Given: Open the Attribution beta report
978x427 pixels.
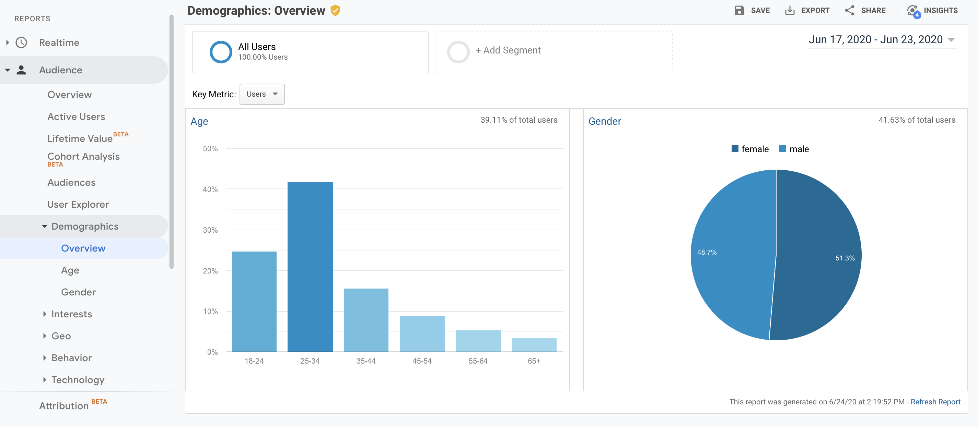Looking at the screenshot, I should coord(64,405).
